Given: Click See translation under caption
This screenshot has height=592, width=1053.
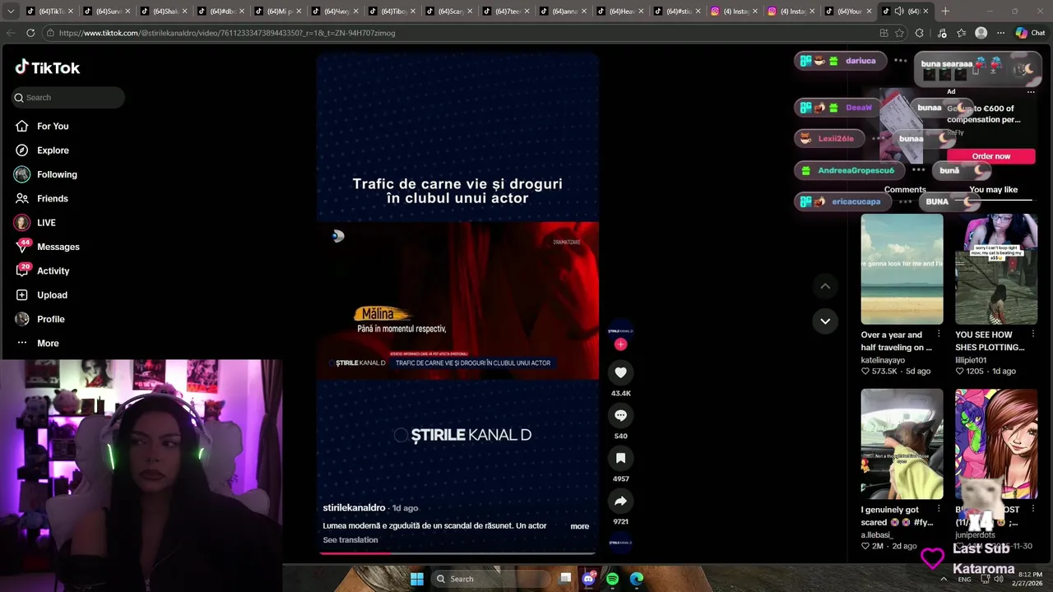Looking at the screenshot, I should point(350,540).
